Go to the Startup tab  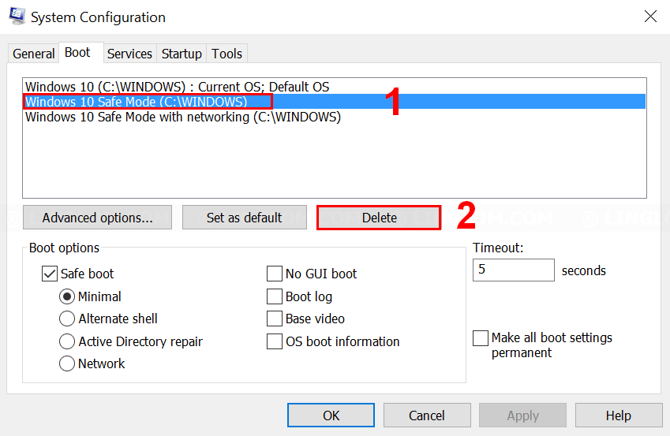tap(182, 54)
